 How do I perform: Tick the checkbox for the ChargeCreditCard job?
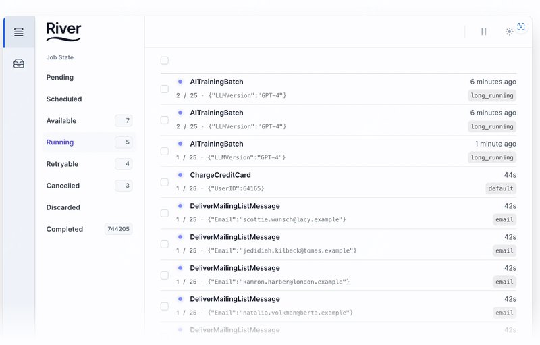coord(165,182)
